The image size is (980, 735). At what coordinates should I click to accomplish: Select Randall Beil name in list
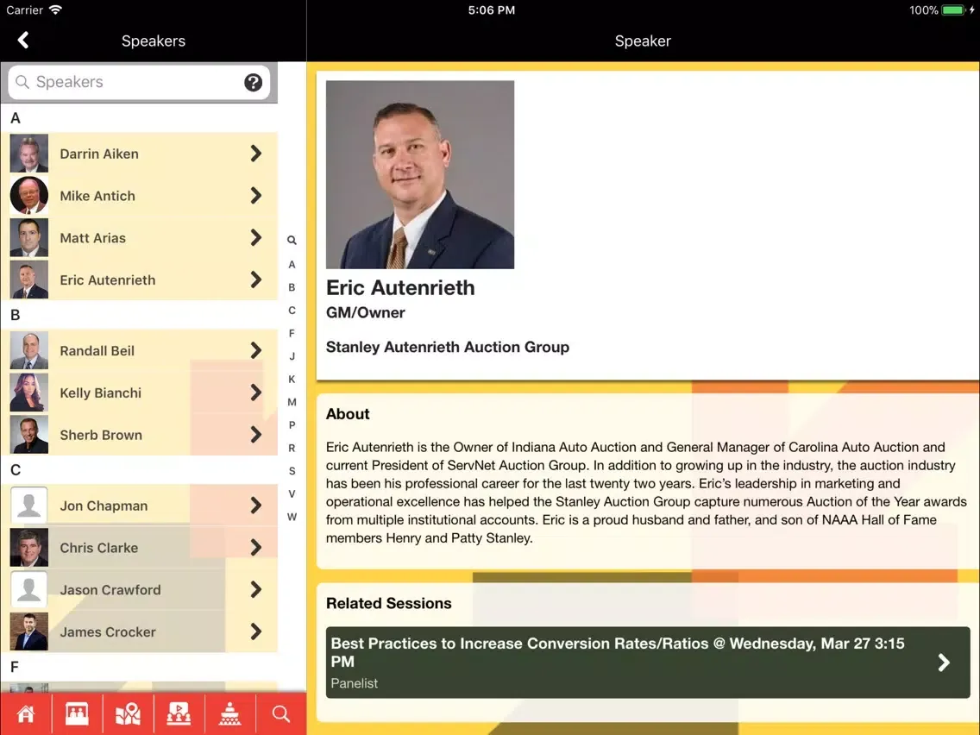tap(97, 350)
